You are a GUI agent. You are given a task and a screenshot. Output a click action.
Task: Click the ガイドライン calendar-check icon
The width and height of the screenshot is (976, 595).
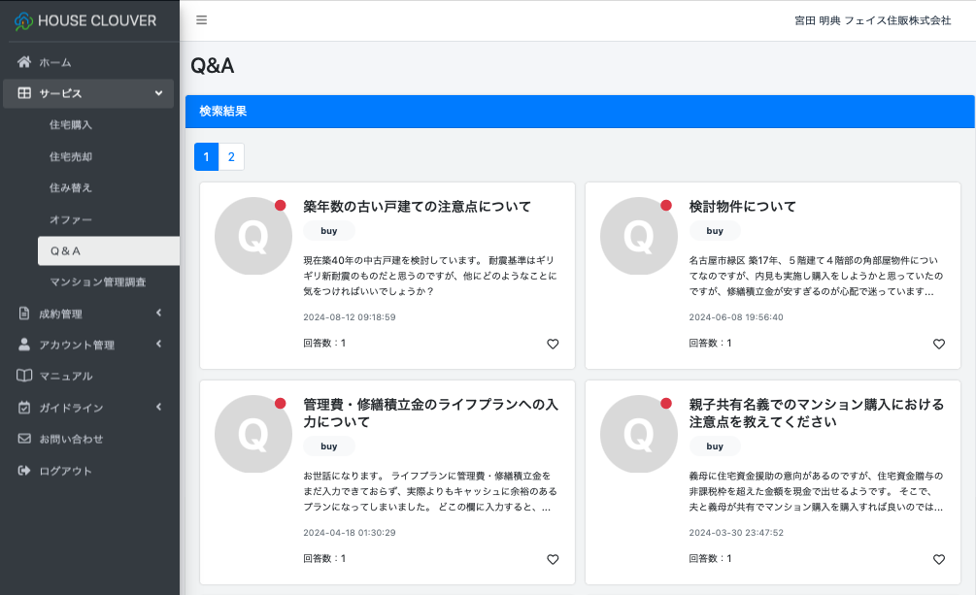coord(24,407)
